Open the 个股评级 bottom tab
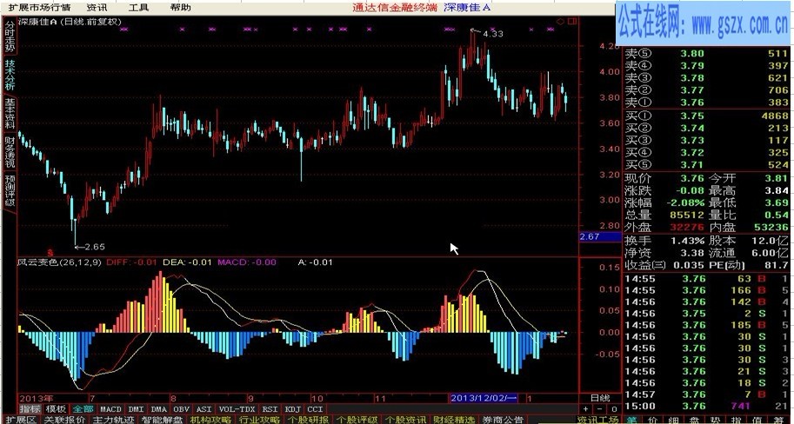 pyautogui.click(x=357, y=420)
